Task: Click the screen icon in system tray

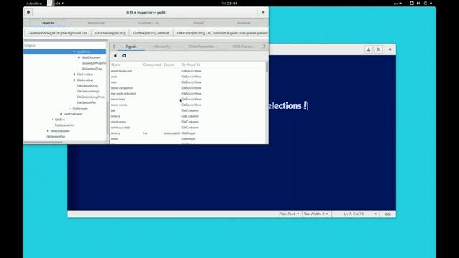Action: point(411,3)
